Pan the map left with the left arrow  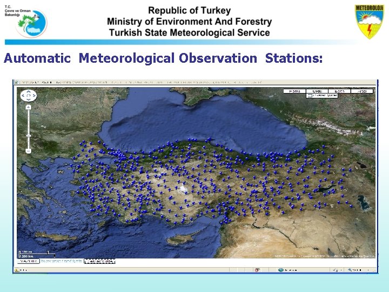[x=23, y=96]
